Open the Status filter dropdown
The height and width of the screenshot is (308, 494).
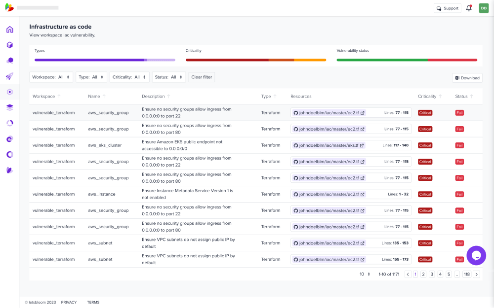169,77
